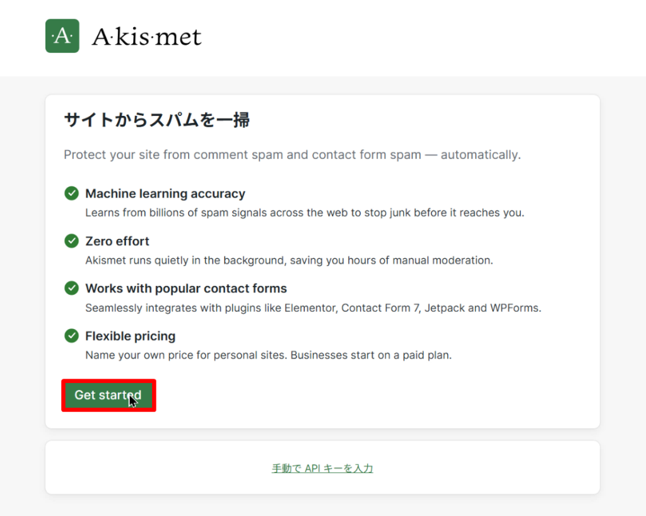Open the Akismet homepage via the wordmark
Screen dimensions: 646x516
point(148,36)
